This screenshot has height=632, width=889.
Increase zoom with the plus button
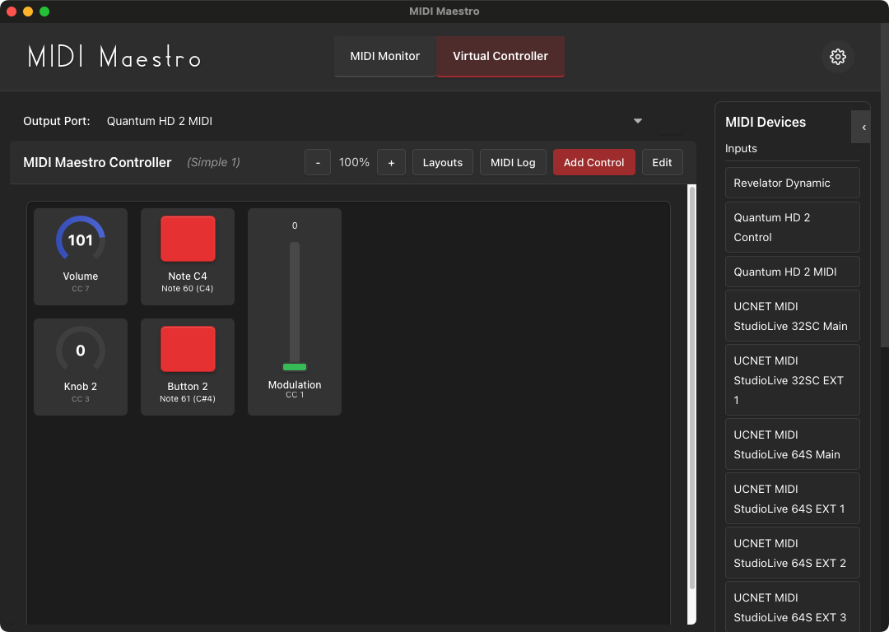tap(391, 163)
